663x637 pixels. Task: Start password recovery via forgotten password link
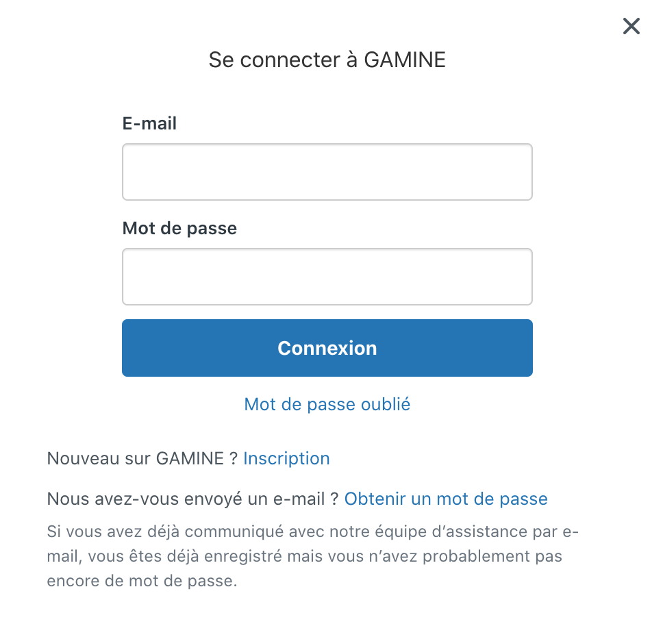click(327, 404)
